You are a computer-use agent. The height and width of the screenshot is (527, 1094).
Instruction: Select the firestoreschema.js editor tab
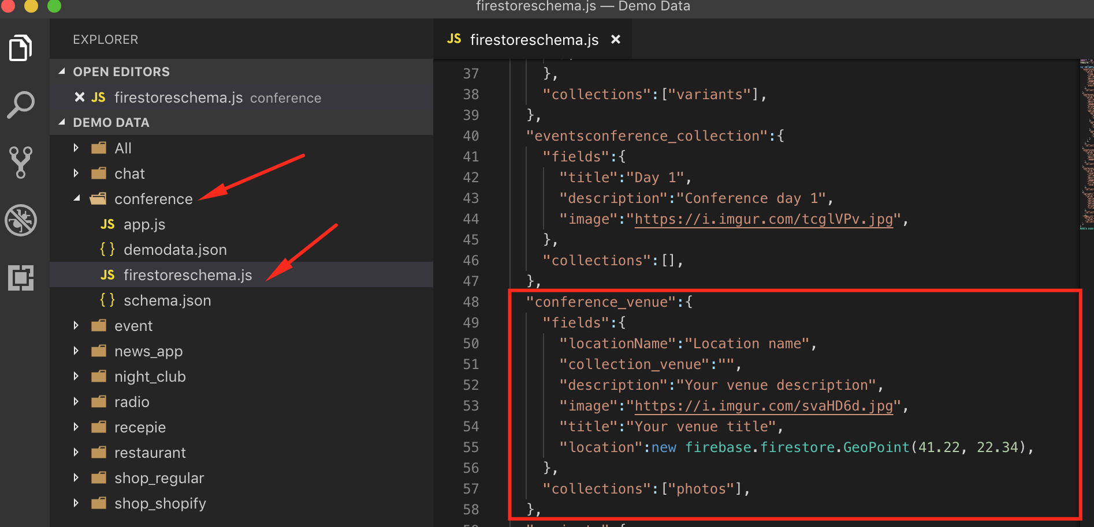pyautogui.click(x=533, y=39)
